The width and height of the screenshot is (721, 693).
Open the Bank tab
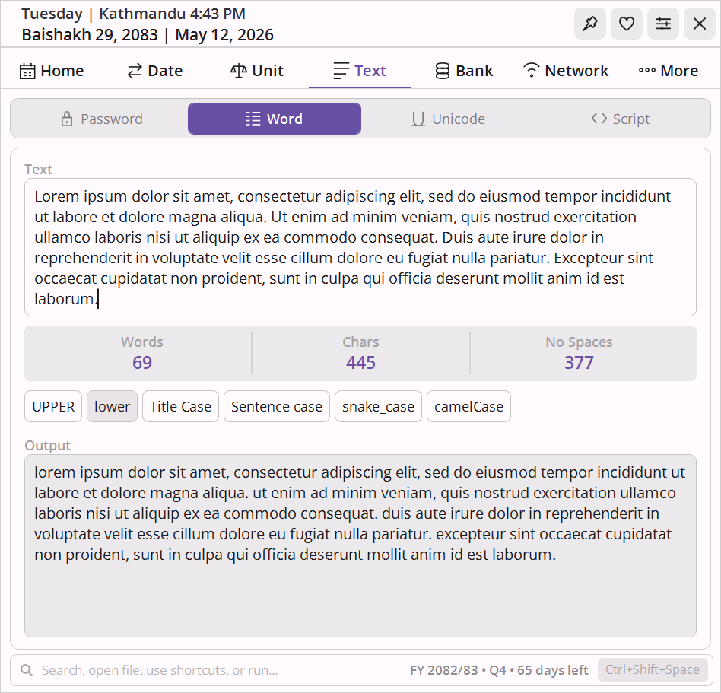(463, 71)
